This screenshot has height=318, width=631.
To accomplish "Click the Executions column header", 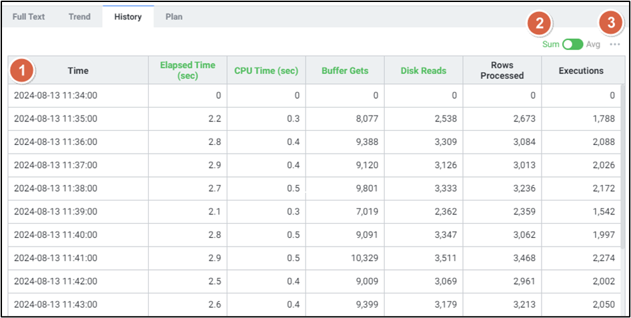I will pyautogui.click(x=580, y=71).
